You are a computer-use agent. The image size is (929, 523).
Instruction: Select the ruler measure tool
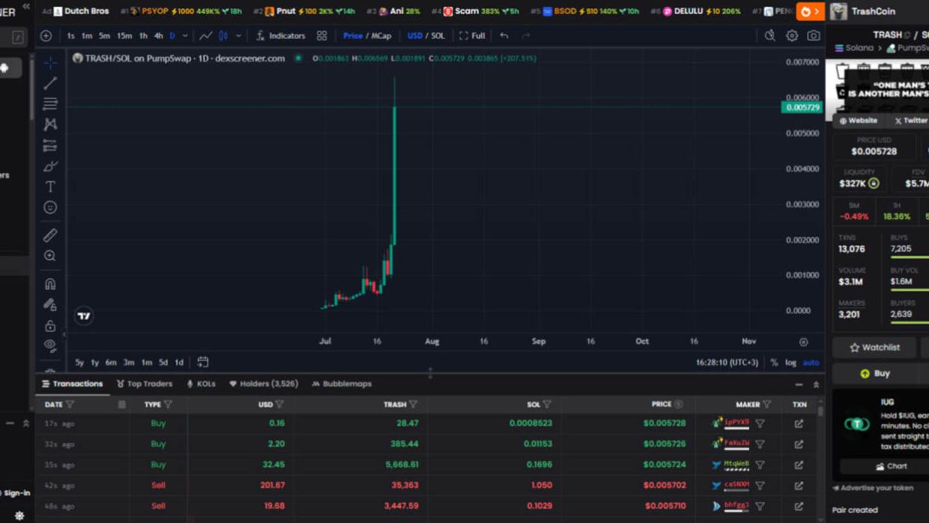pyautogui.click(x=50, y=235)
